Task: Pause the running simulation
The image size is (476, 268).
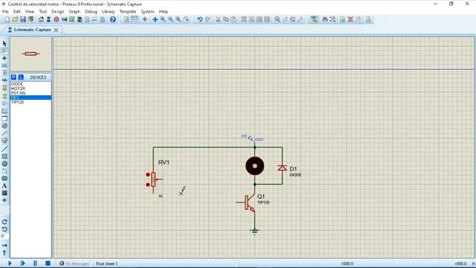Action: pos(35,263)
